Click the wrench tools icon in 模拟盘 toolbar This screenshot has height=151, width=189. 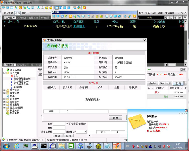pyautogui.click(x=129, y=16)
